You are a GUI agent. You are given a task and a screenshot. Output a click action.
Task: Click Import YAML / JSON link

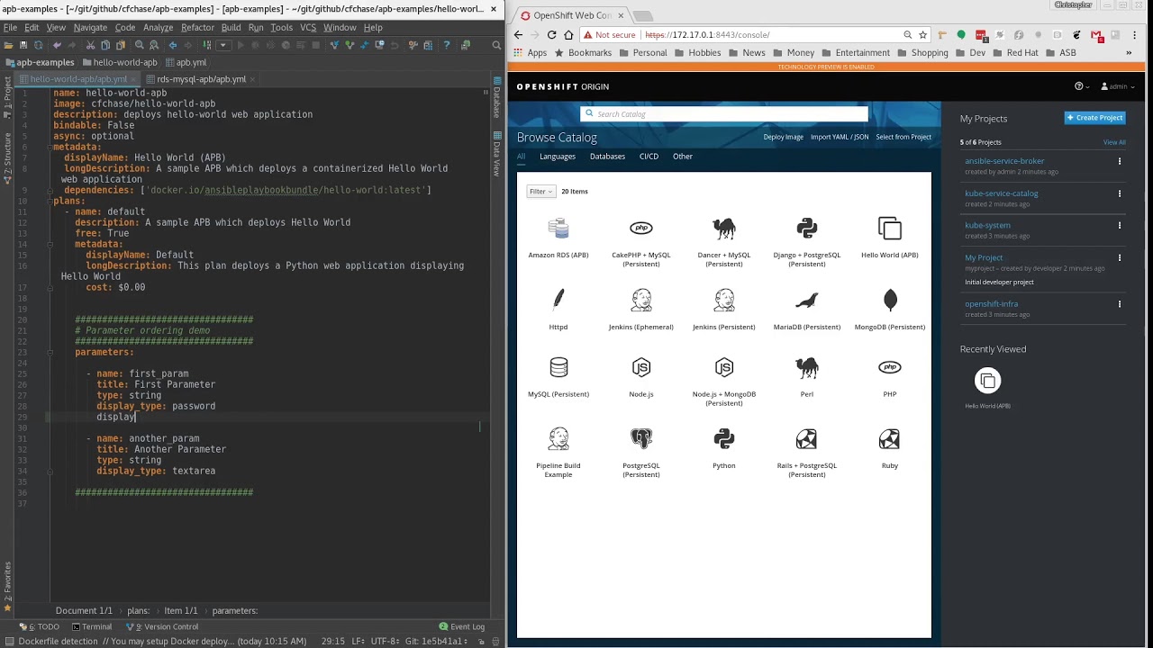[x=840, y=137]
